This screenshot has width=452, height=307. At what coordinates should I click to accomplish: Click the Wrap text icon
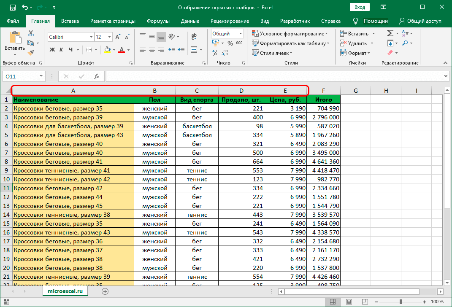[194, 37]
